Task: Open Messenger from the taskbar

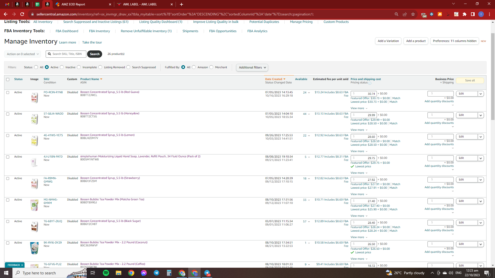Action: pos(144,273)
